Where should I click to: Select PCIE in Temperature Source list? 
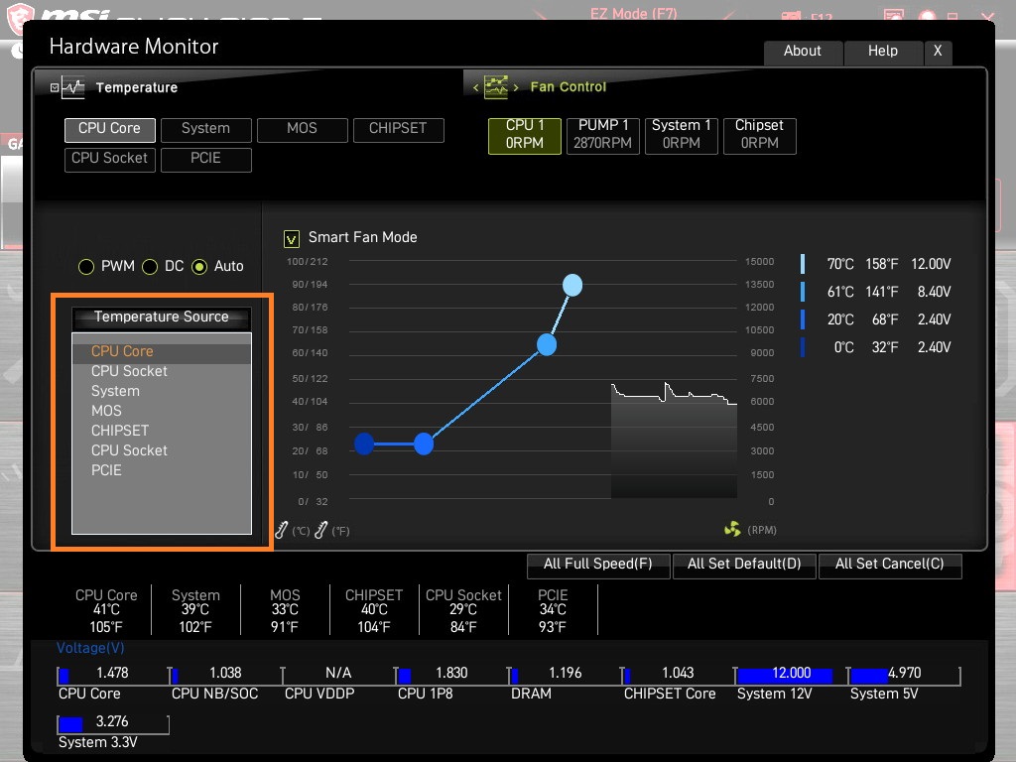tap(162, 470)
